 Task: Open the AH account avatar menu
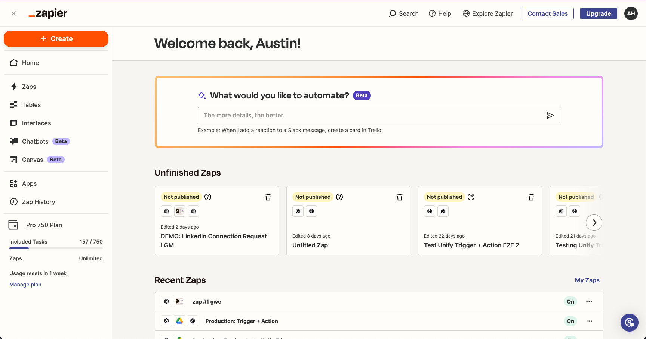[x=631, y=13]
